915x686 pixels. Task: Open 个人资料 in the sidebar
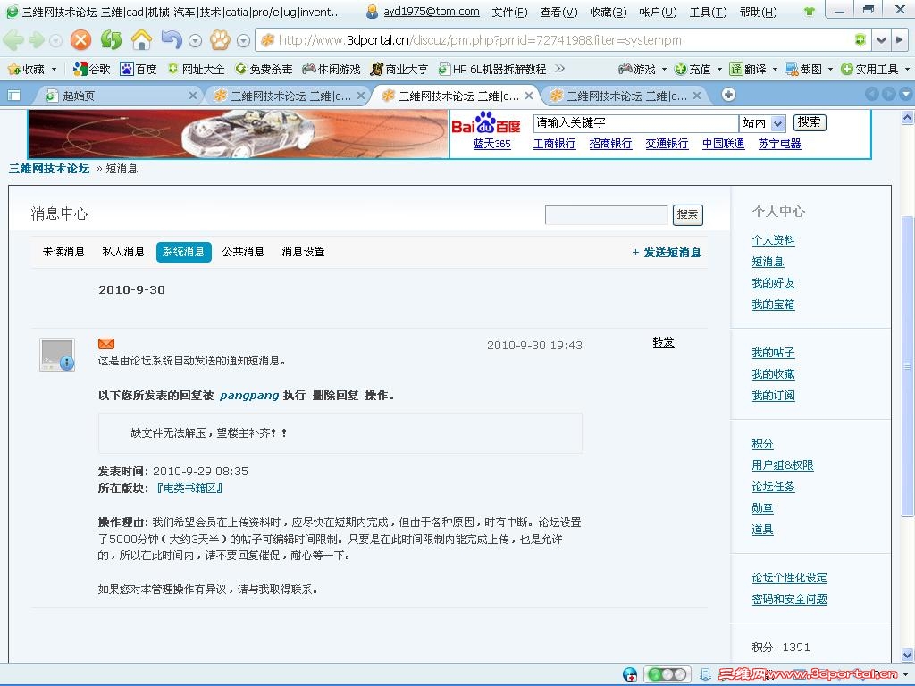[x=773, y=239]
